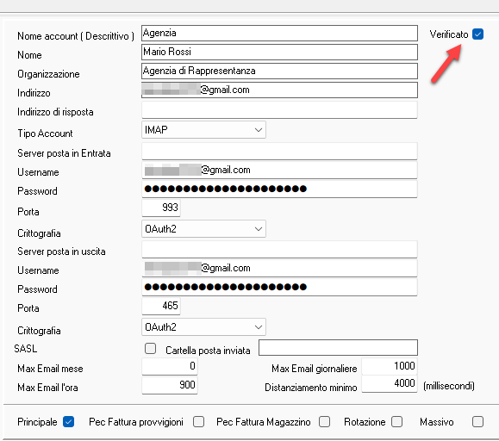Enable the Rotazione checkbox
499x441 pixels.
tap(396, 421)
